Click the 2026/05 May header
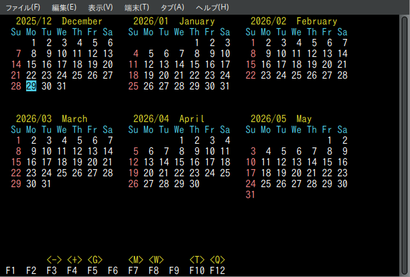The image size is (410, 277). pyautogui.click(x=281, y=119)
